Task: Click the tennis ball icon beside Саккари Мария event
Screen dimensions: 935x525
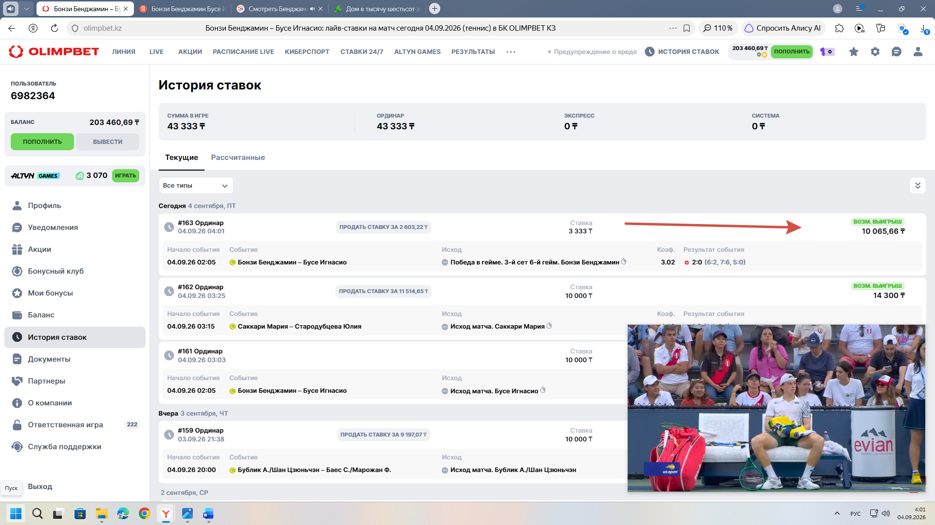Action: pyautogui.click(x=232, y=327)
